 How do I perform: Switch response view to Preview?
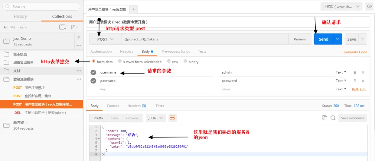[x=132, y=118]
